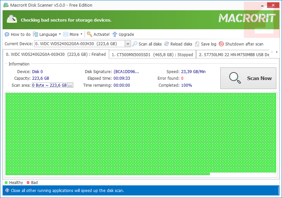Click the Activate! button

(98, 34)
